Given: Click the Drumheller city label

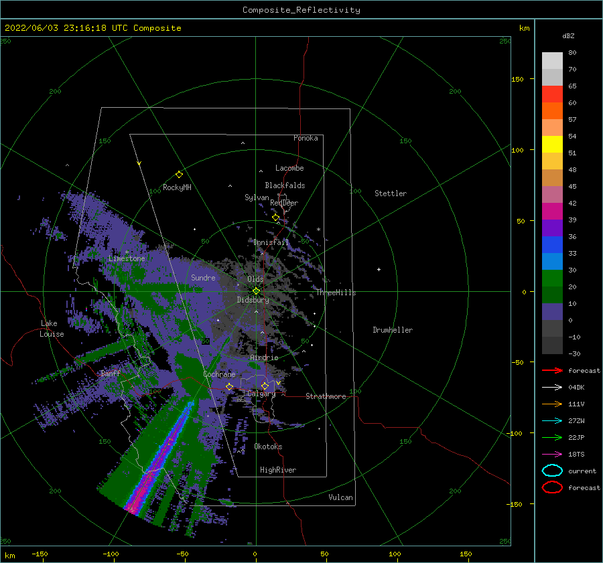Looking at the screenshot, I should 393,330.
